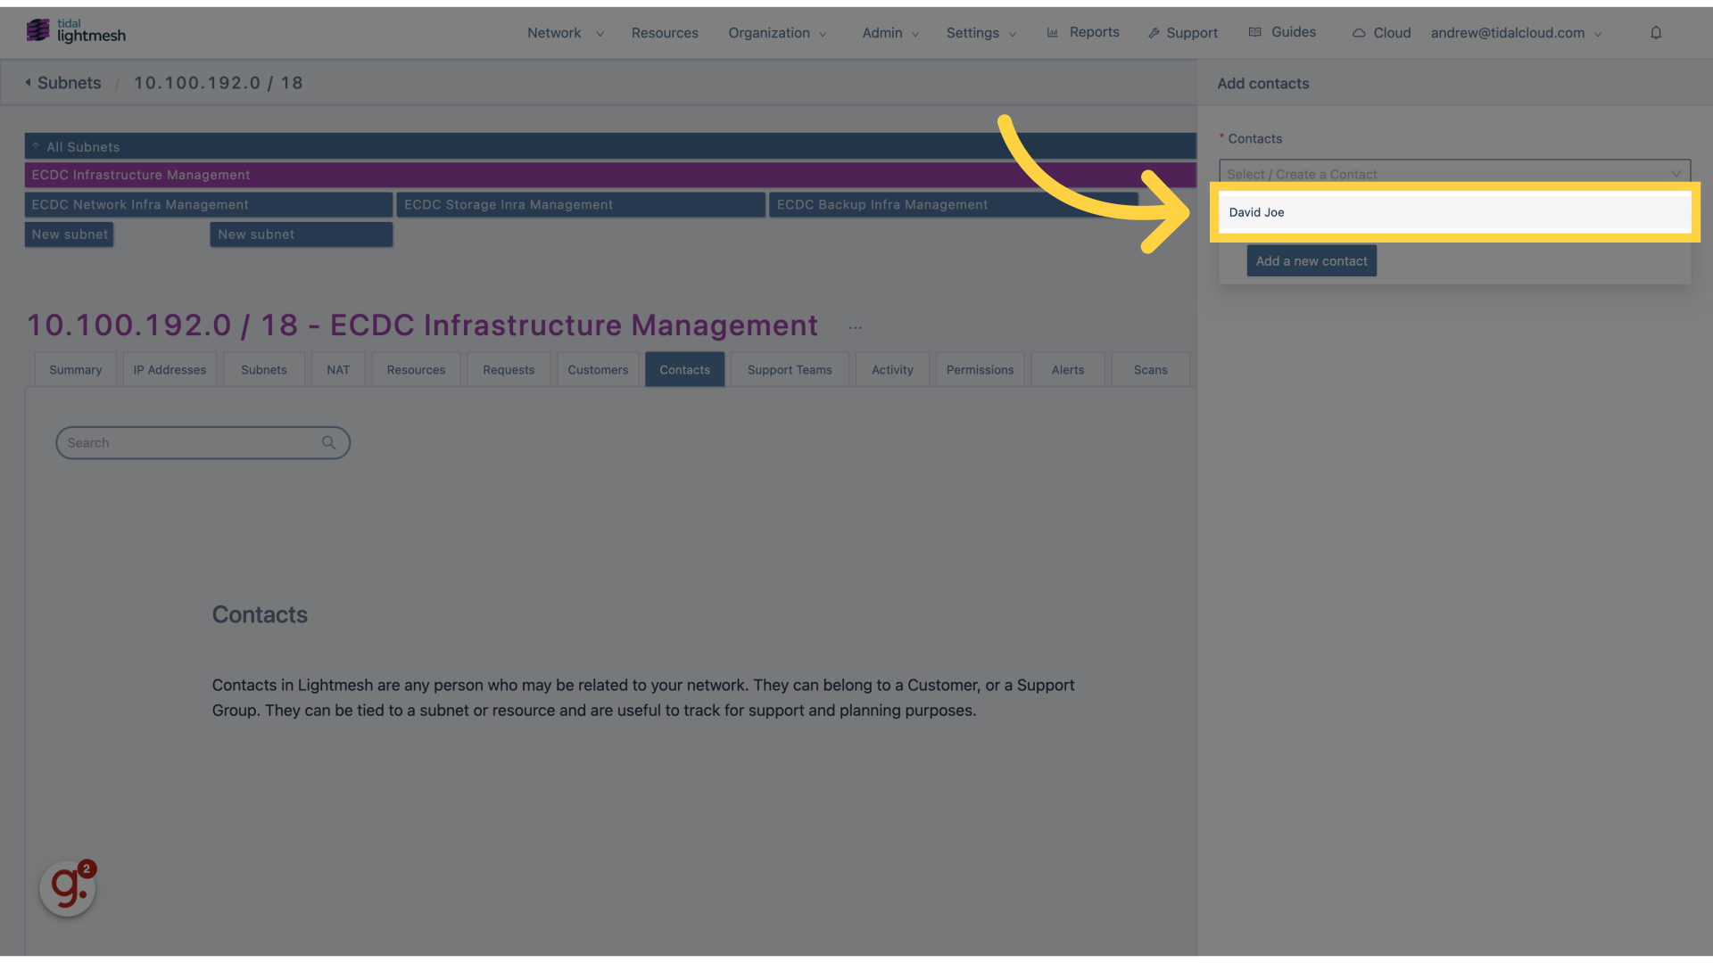Open Reports page
This screenshot has height=963, width=1713.
(1083, 32)
